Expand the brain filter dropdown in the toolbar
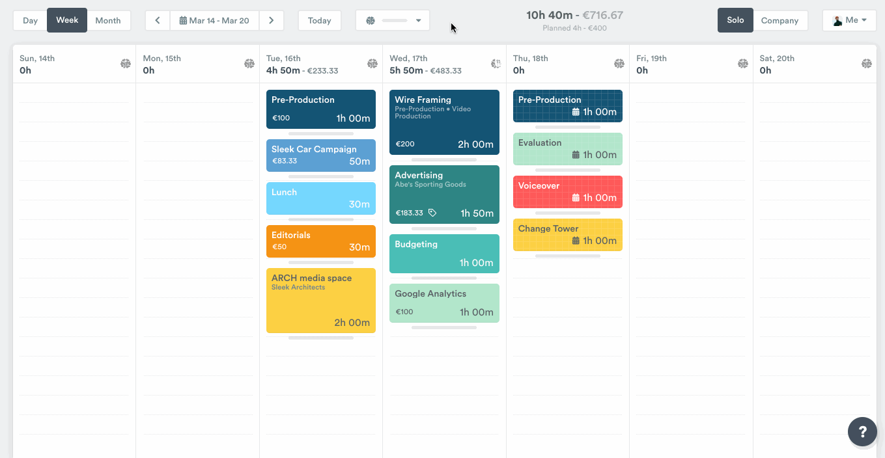The width and height of the screenshot is (885, 458). coord(392,20)
